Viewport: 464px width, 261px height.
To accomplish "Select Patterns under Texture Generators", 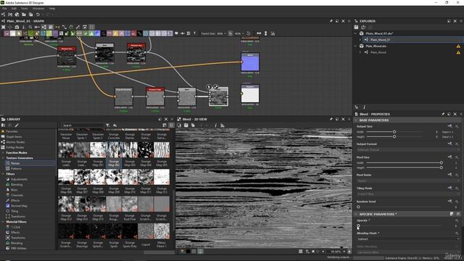I will click(x=16, y=169).
